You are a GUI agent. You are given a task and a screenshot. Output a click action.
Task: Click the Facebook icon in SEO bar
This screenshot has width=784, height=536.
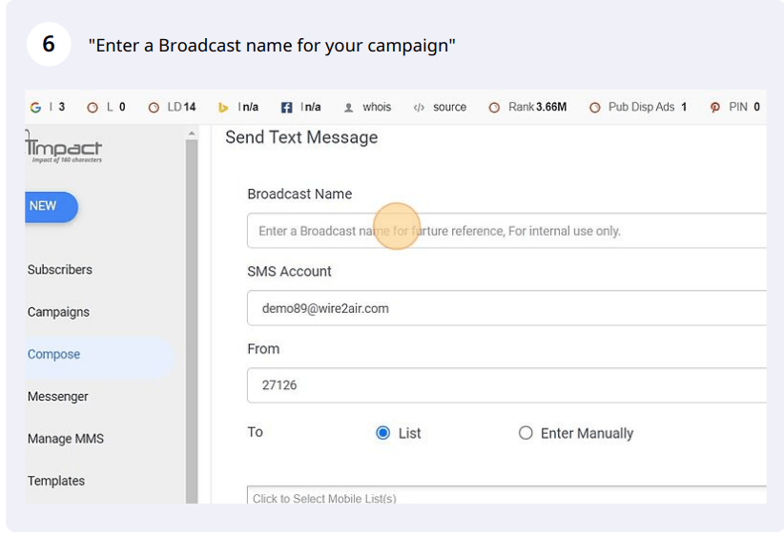[x=286, y=108]
